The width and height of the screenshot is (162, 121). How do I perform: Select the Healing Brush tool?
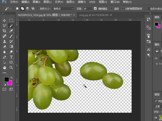[4, 36]
